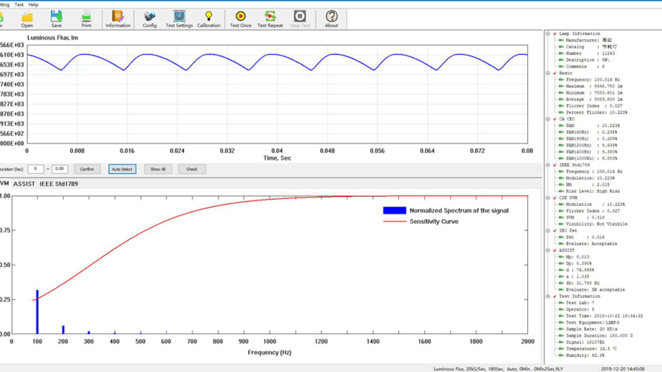Print the flicker report using the Print icon
662x372 pixels.
[x=86, y=19]
